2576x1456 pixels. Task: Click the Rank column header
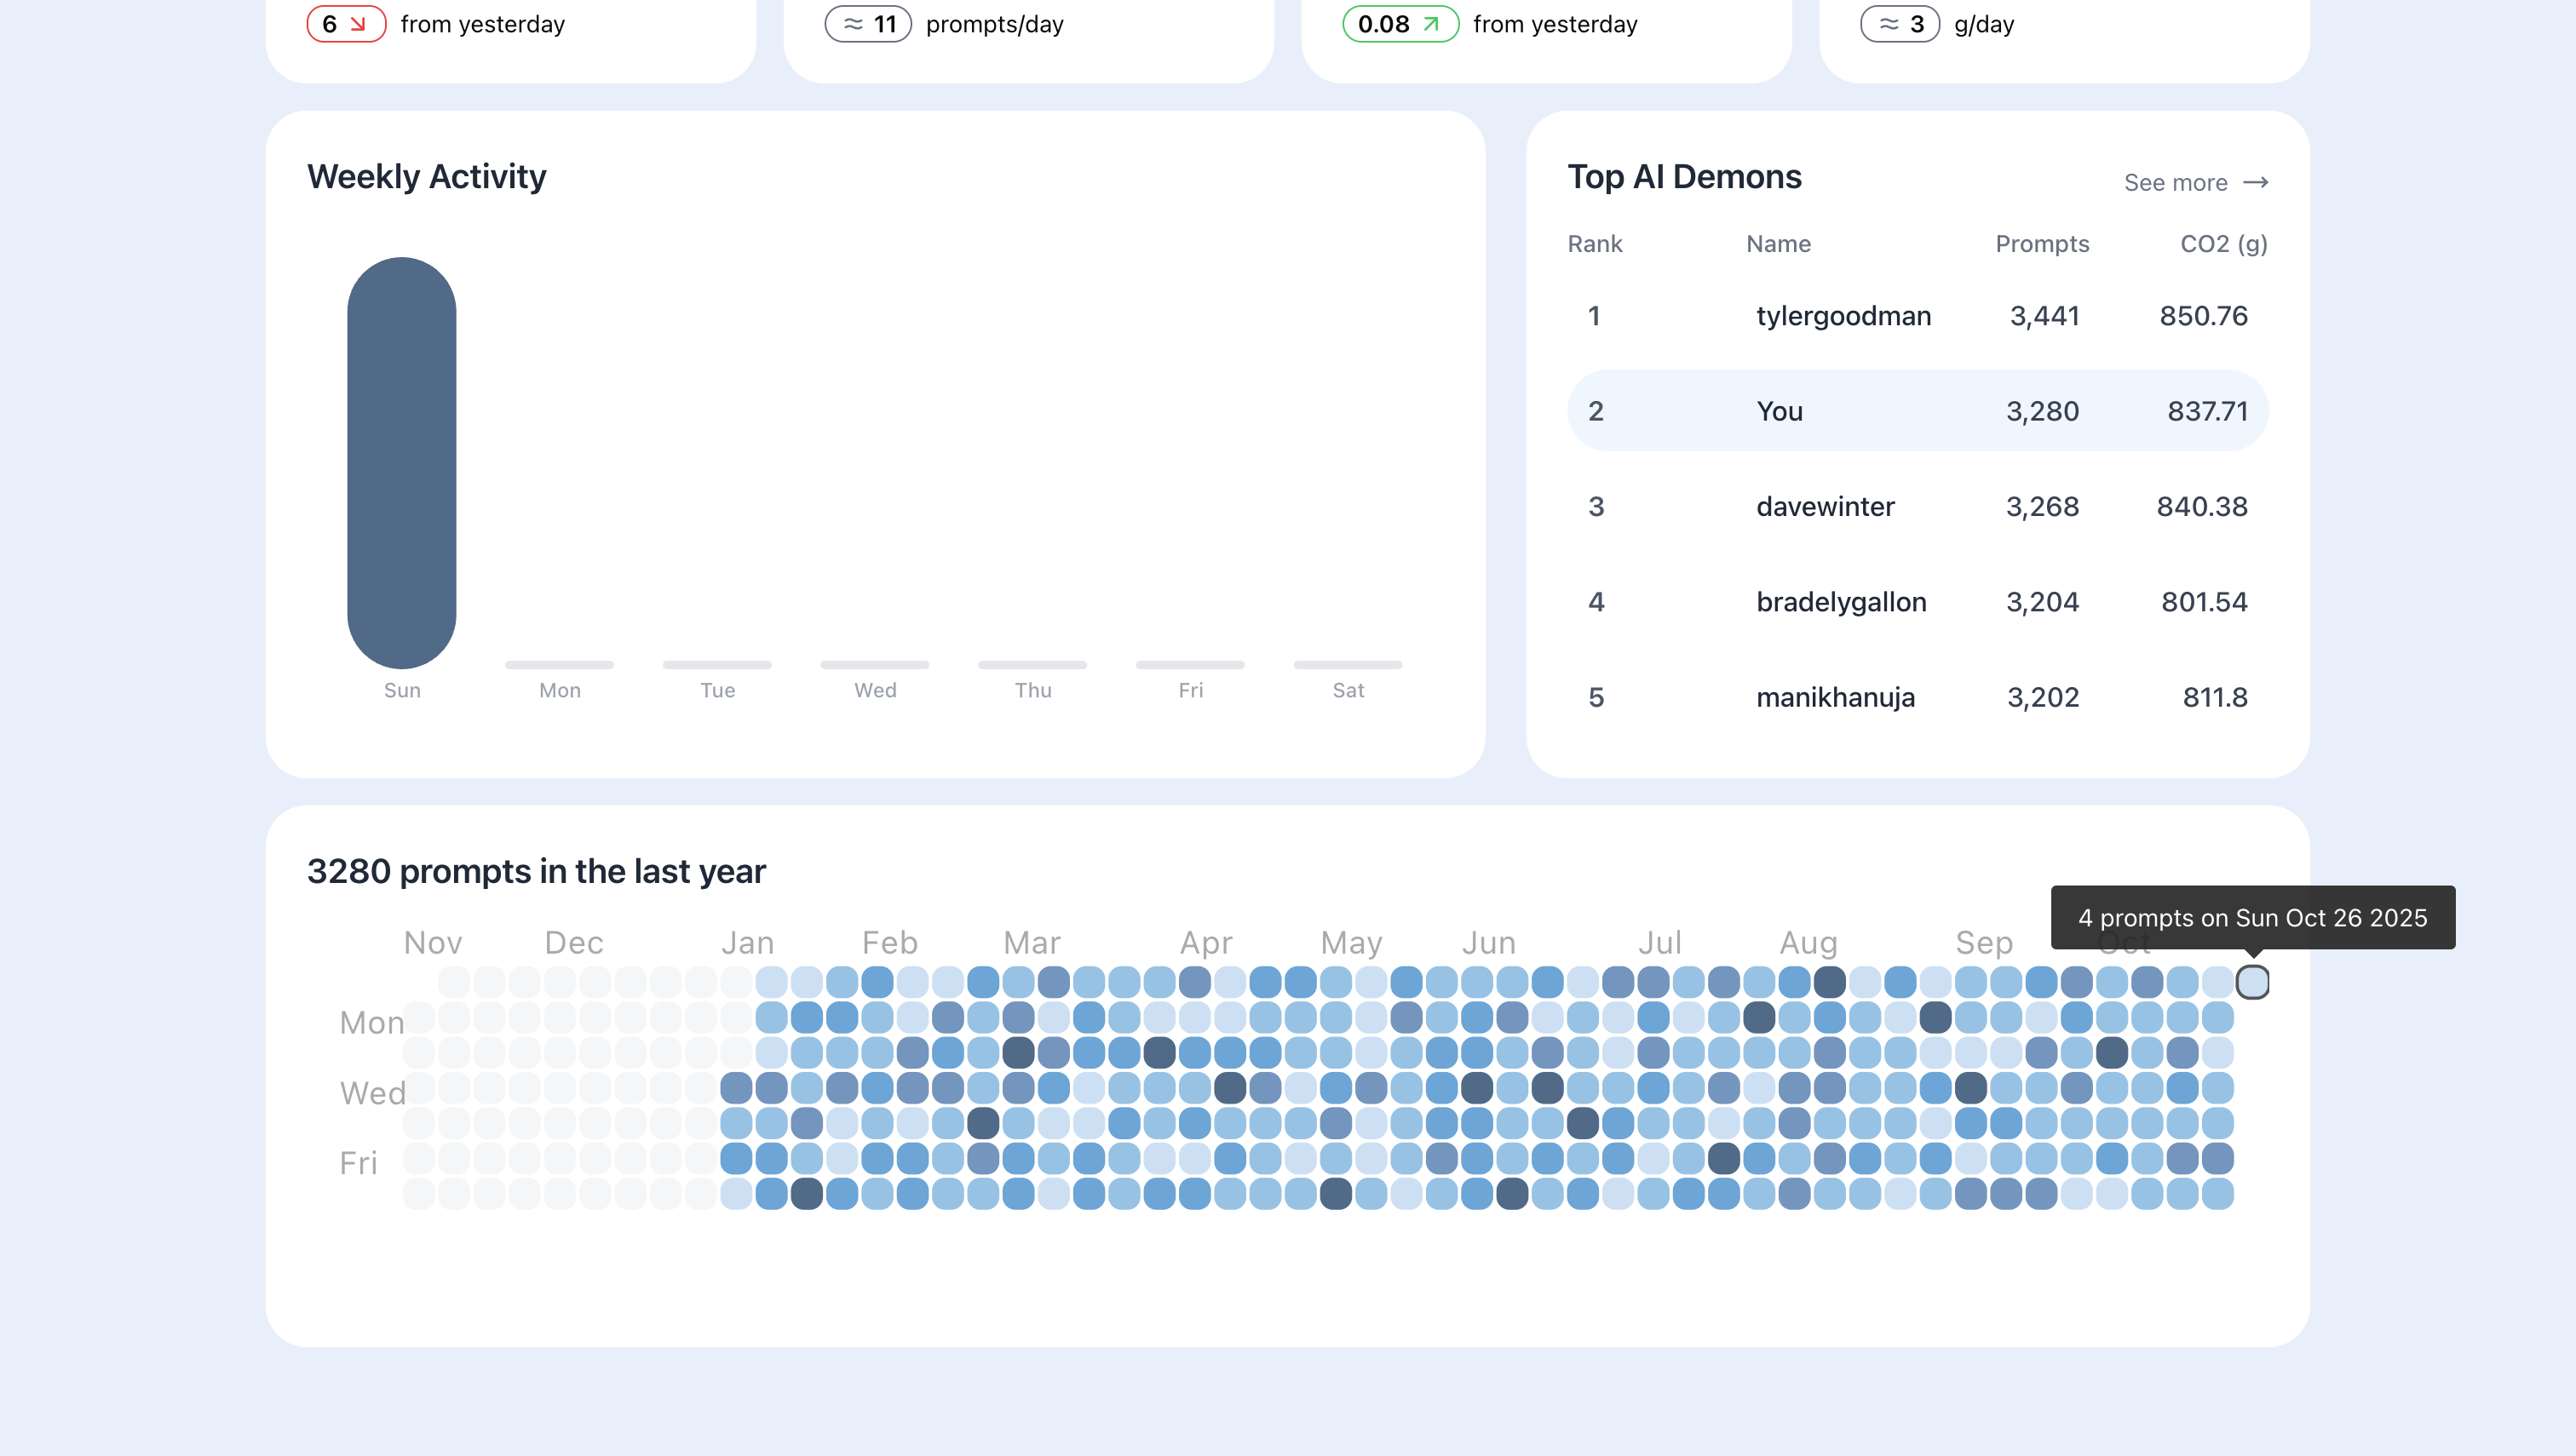[1595, 244]
